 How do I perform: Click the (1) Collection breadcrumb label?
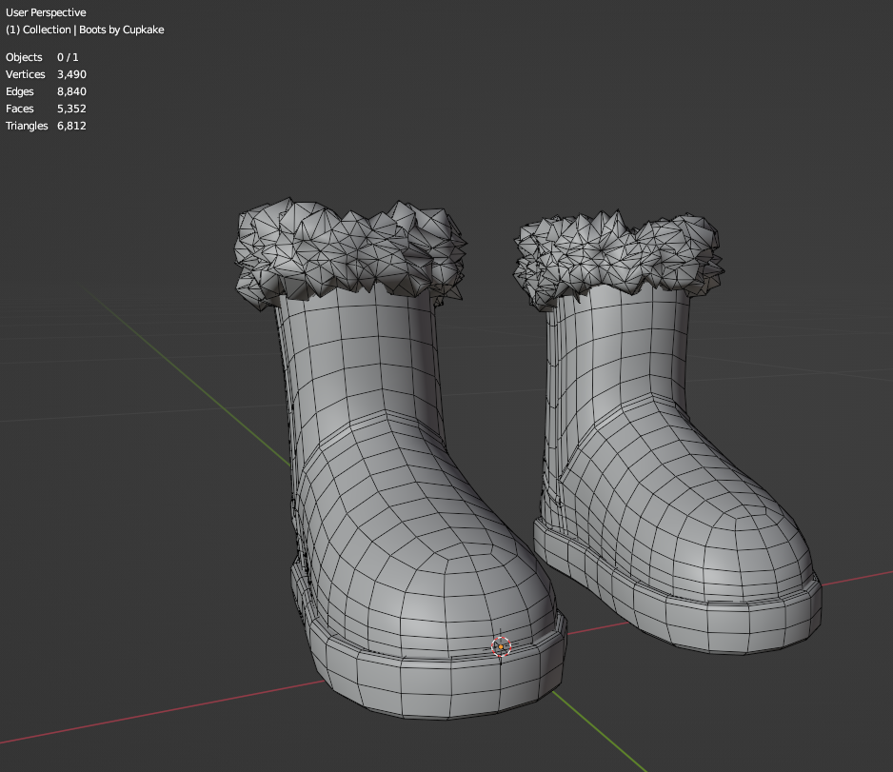(x=36, y=30)
